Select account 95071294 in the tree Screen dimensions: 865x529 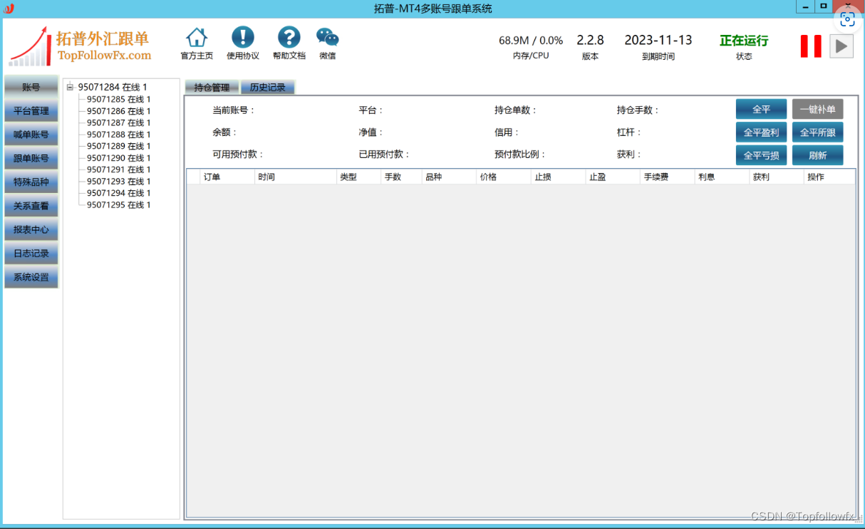click(119, 193)
